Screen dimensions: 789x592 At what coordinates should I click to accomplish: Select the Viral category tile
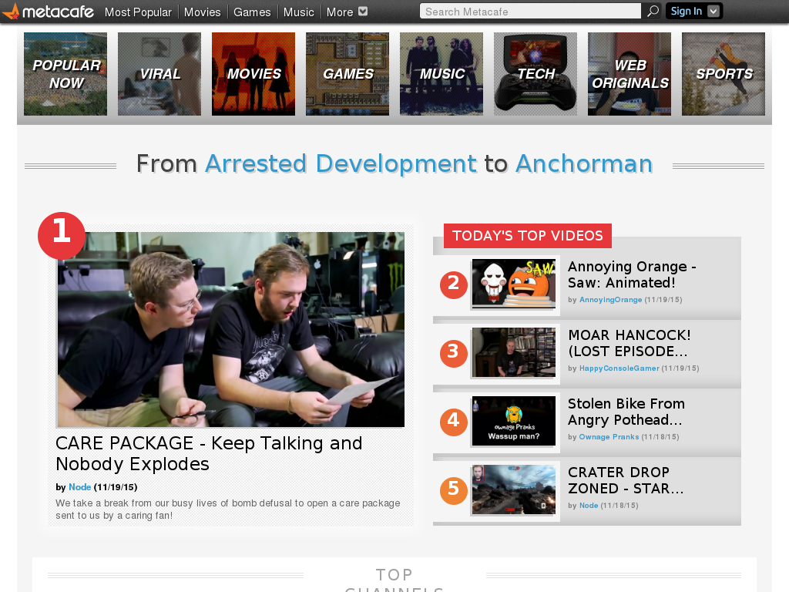point(159,74)
